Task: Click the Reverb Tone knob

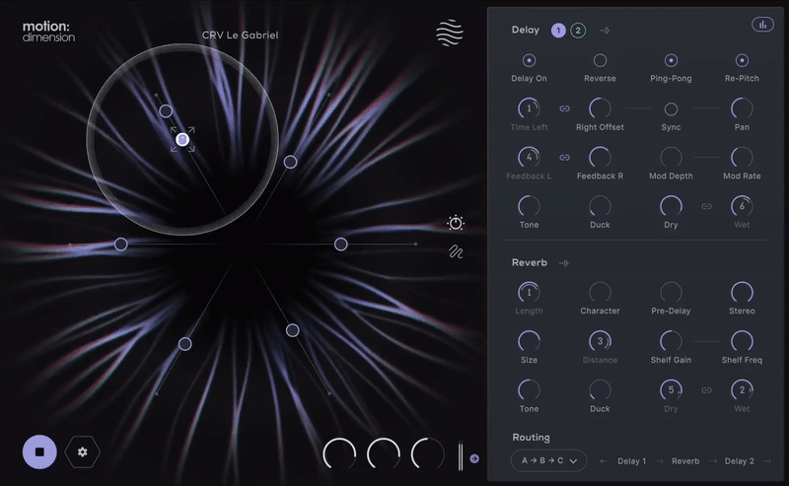Action: coord(529,390)
